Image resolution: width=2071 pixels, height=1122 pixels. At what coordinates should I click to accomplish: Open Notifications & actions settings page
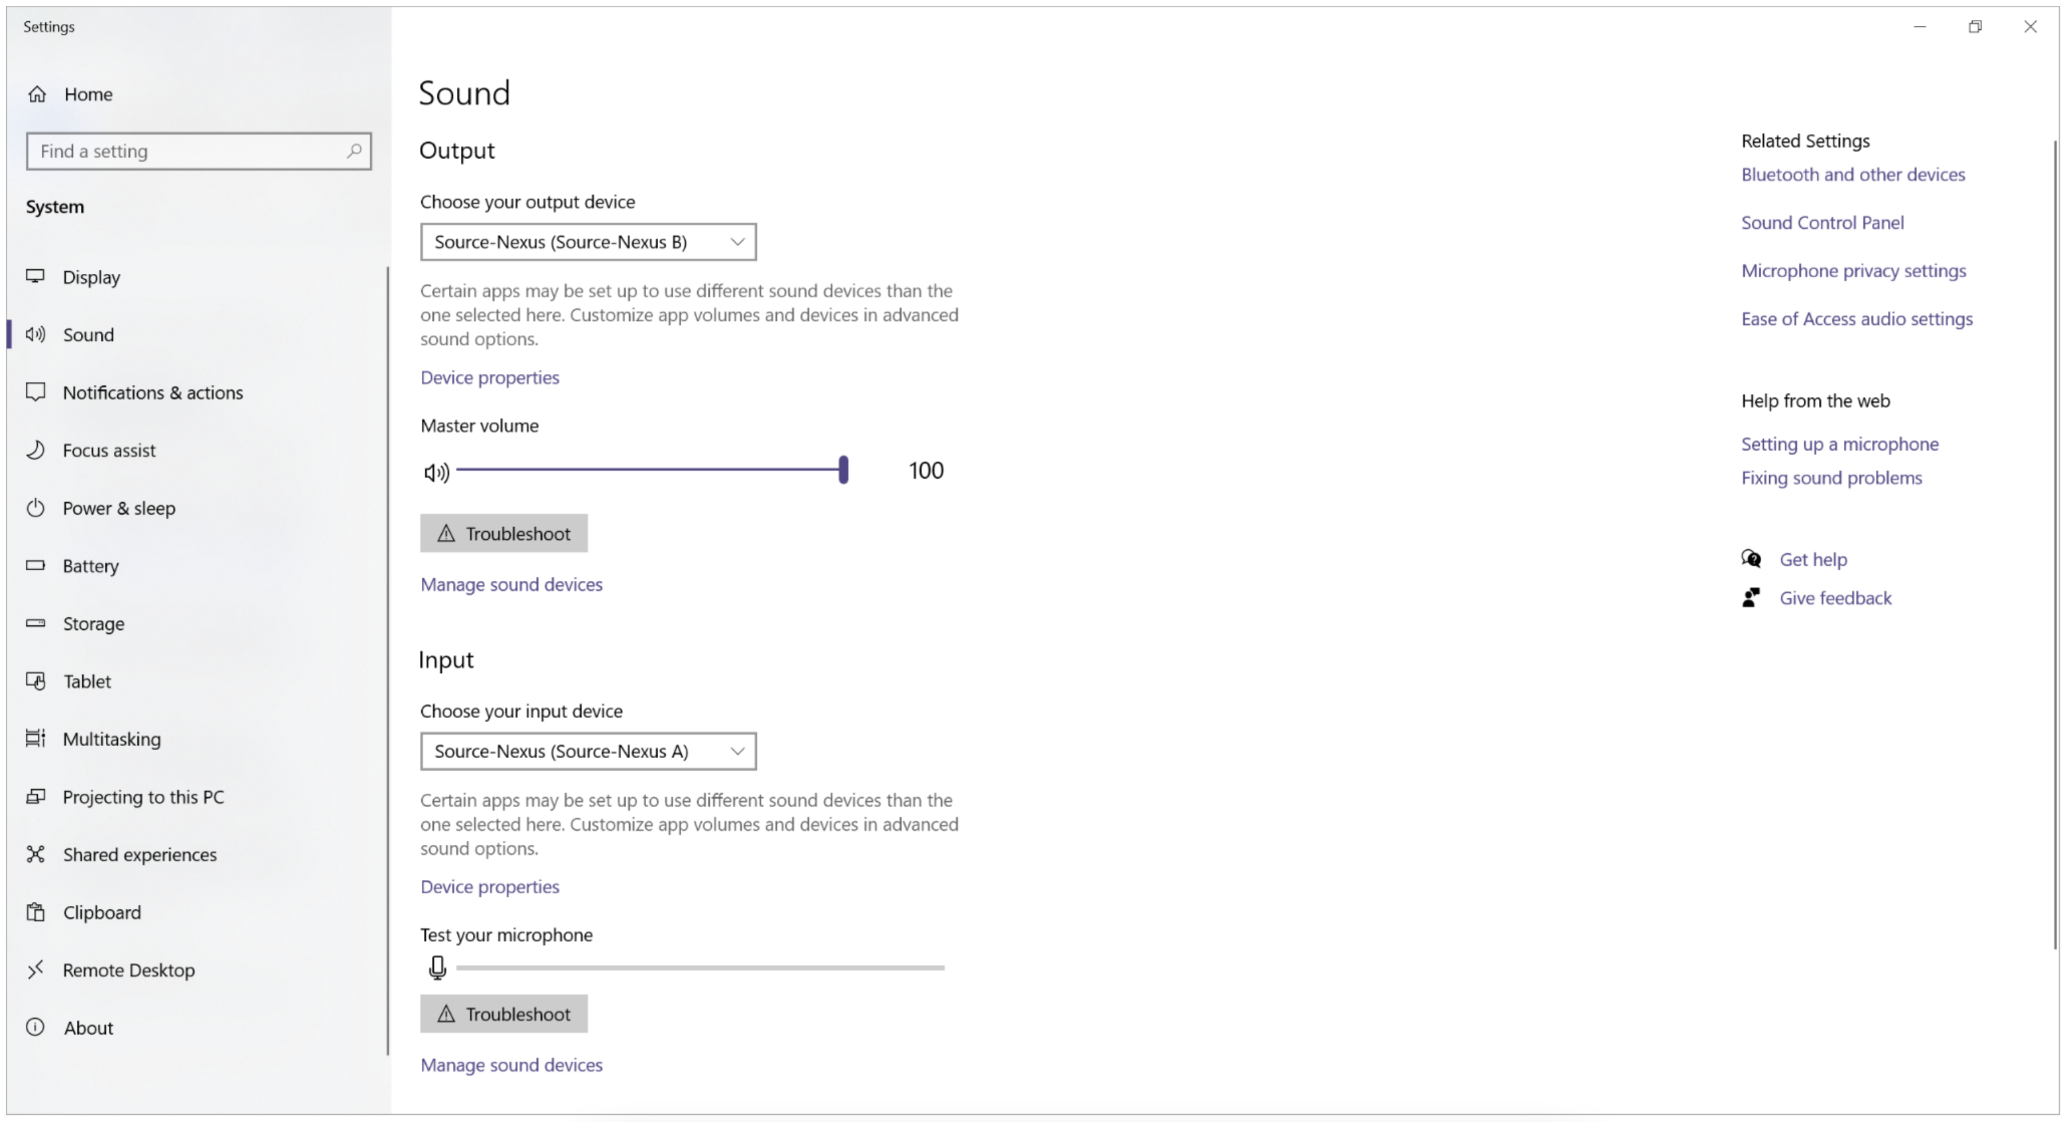click(153, 392)
